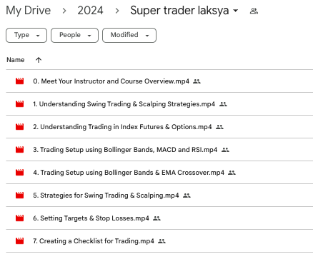
Task: Click the video icon for Understanding Swing Trading file
Action: 19,104
